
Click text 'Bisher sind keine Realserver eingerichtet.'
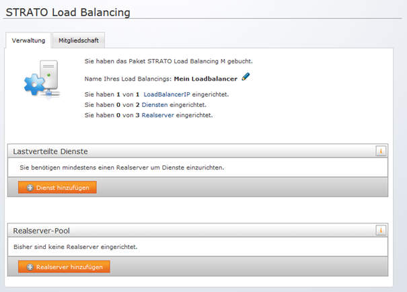click(75, 247)
